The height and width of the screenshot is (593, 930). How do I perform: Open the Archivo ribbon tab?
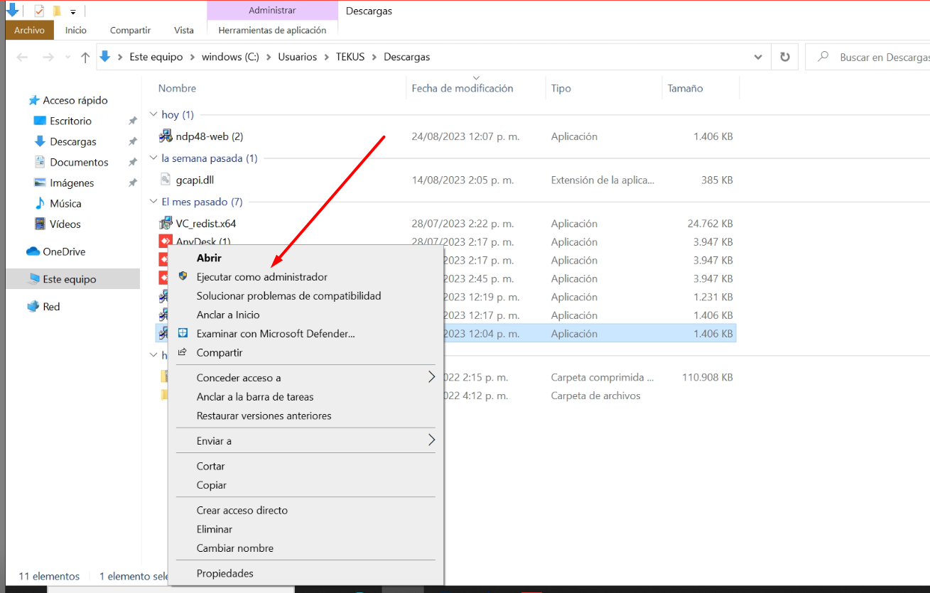[29, 30]
